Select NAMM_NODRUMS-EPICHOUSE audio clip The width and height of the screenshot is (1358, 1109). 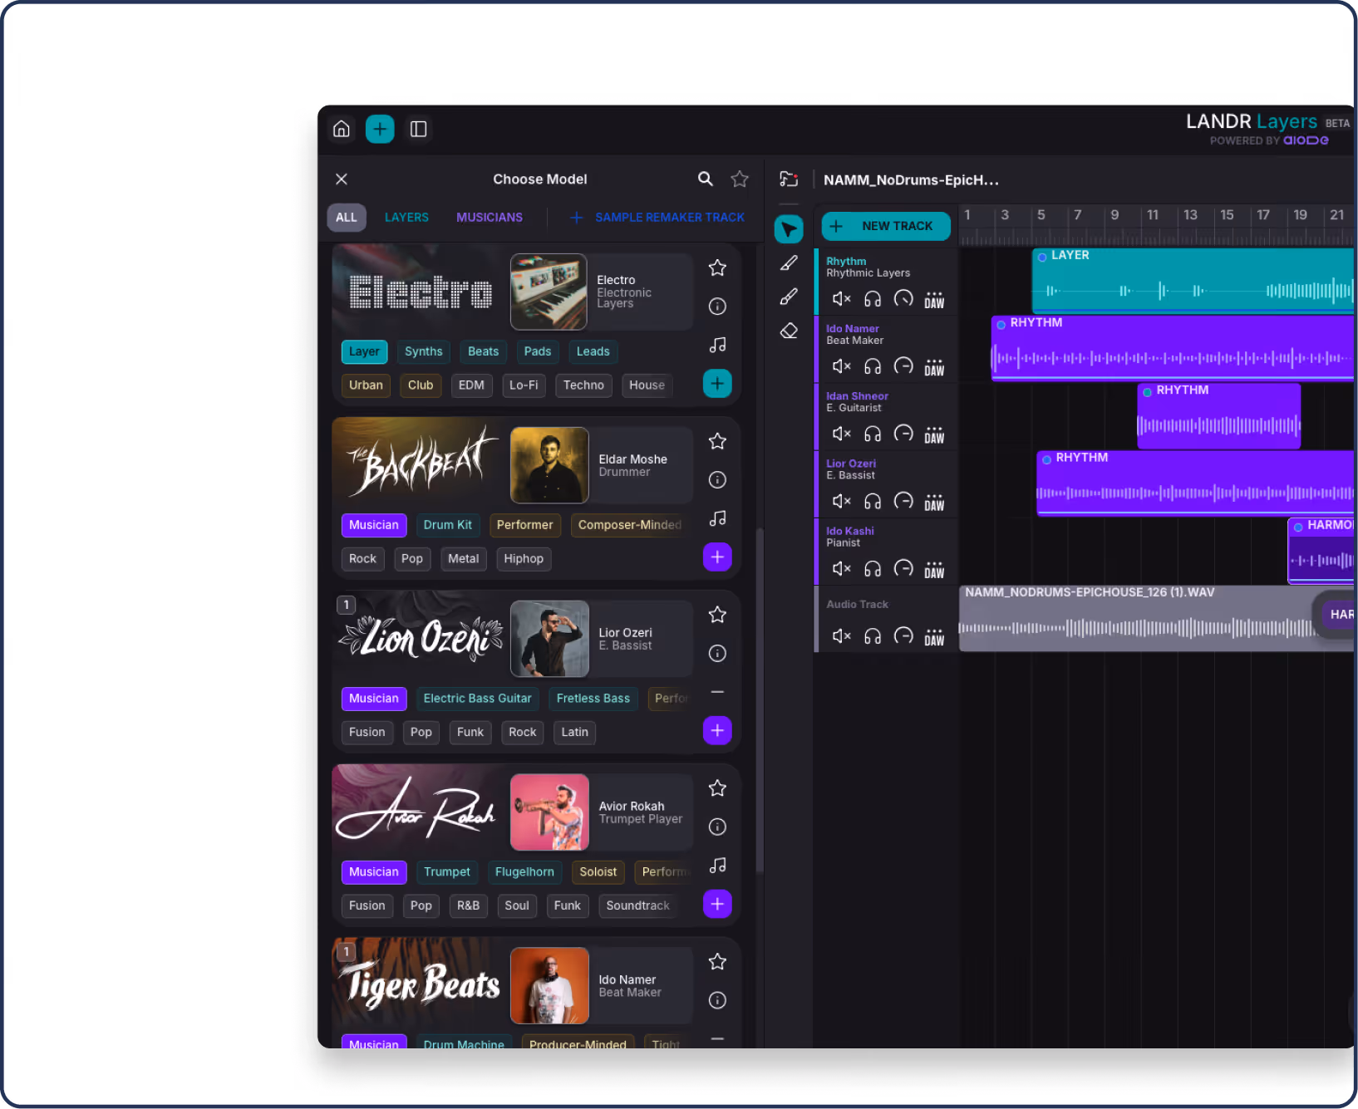[1156, 618]
